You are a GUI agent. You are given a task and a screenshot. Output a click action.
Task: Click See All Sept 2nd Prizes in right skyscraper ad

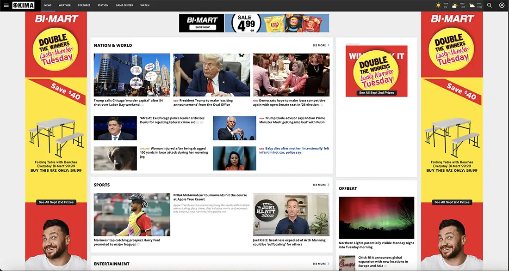[x=452, y=202]
